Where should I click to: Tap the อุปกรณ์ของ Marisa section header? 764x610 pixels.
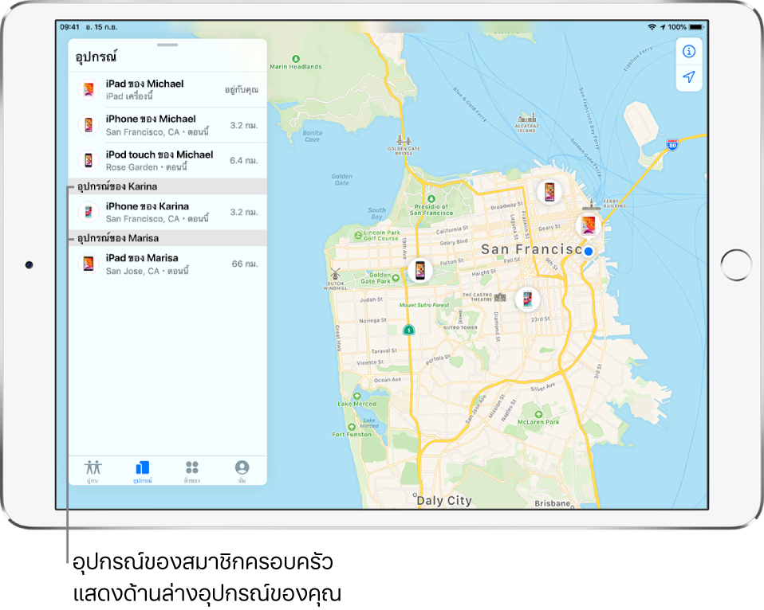(167, 238)
